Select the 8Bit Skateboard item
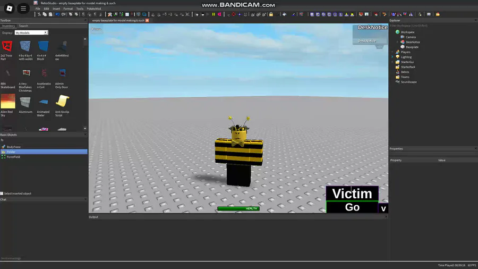 pos(7,79)
